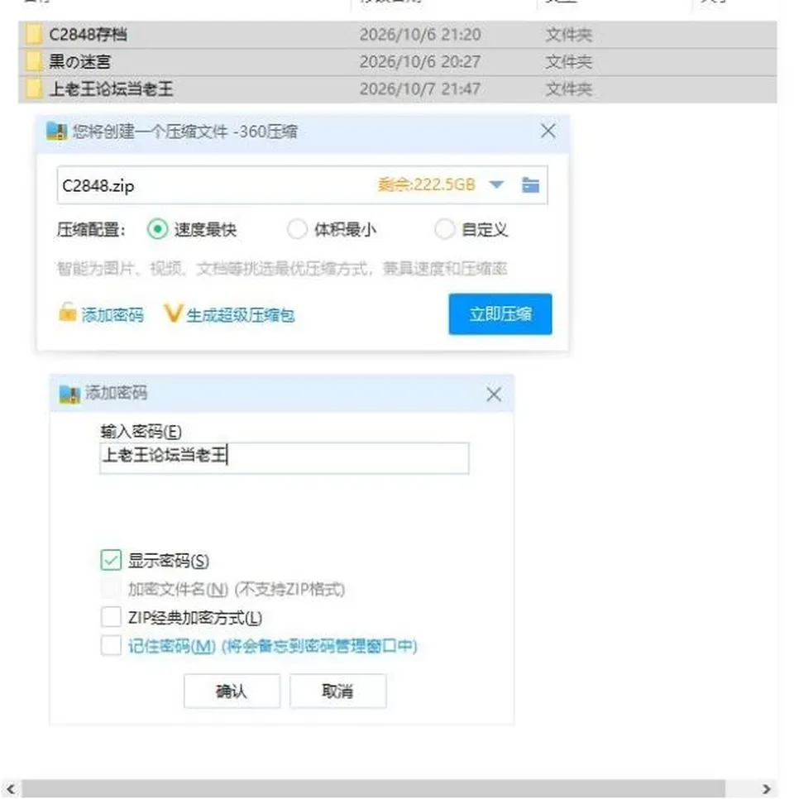Click the 360压缩 logo in the 添加密码 title bar
794x799 pixels.
pos(69,394)
